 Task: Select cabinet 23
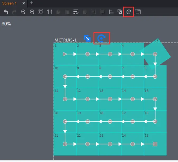(110, 144)
